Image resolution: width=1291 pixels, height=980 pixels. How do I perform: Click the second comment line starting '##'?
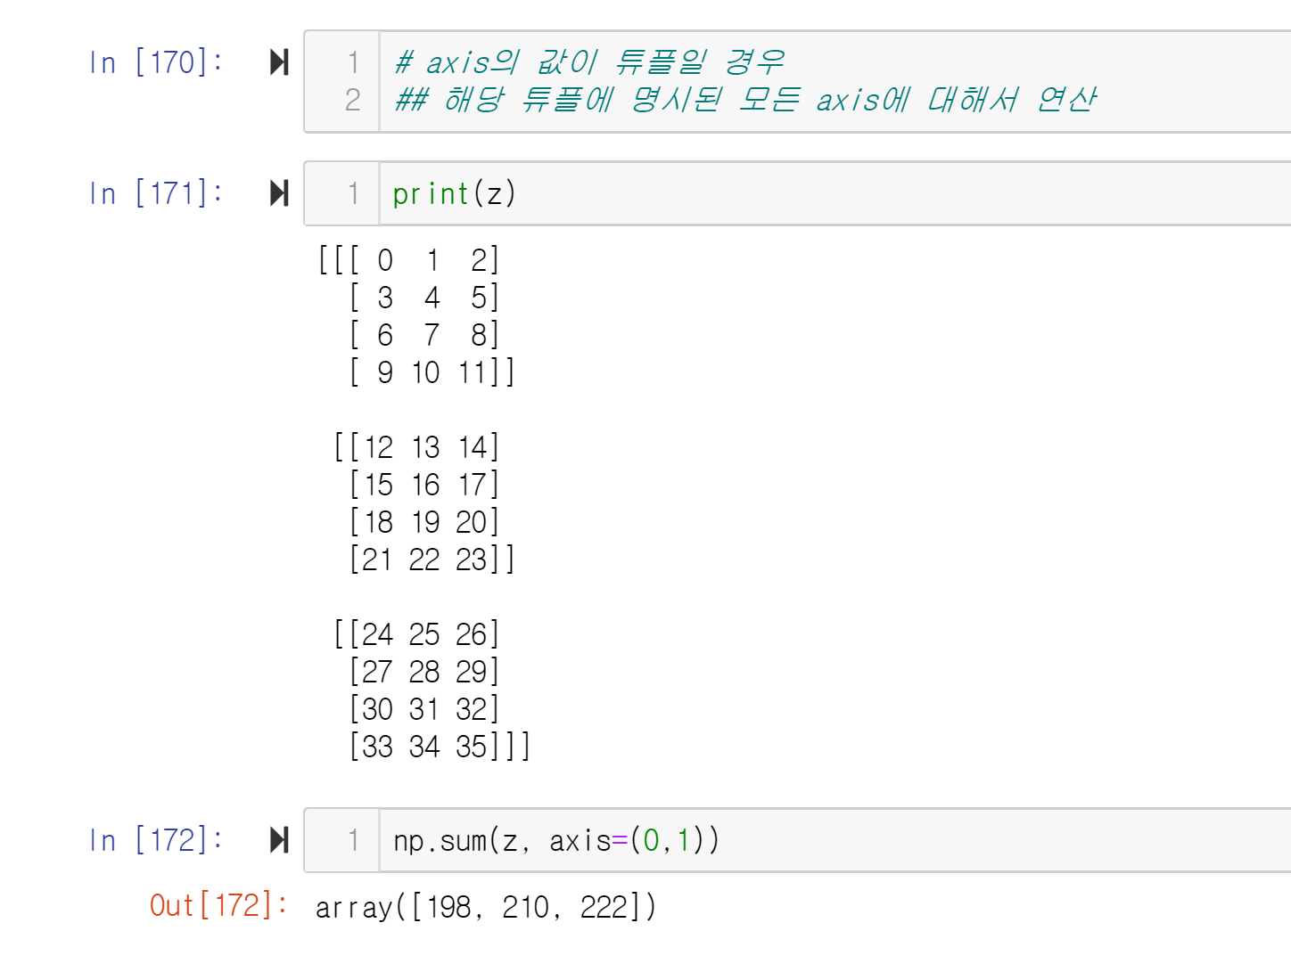tap(745, 100)
